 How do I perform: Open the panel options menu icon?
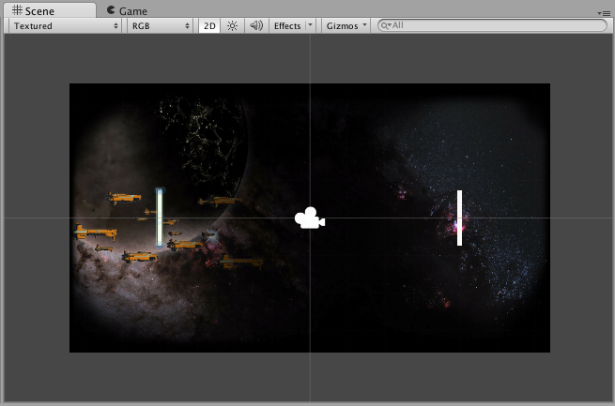[x=605, y=12]
